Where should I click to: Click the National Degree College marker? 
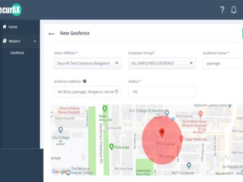68,172
